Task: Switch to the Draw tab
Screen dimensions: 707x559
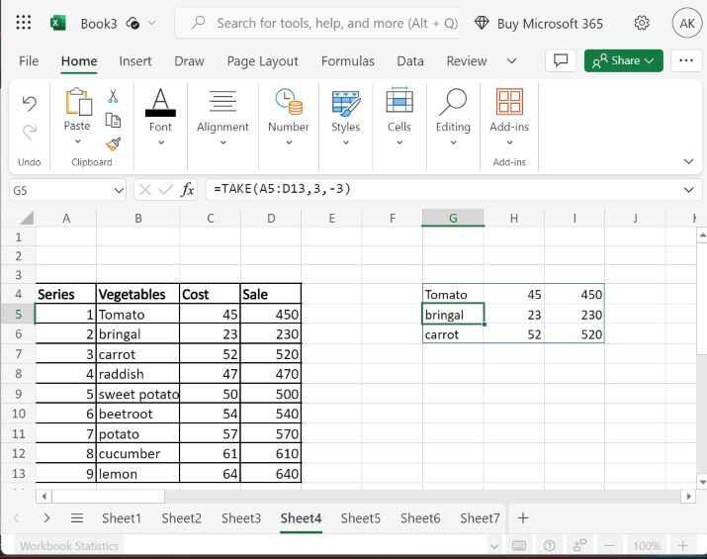Action: [190, 61]
